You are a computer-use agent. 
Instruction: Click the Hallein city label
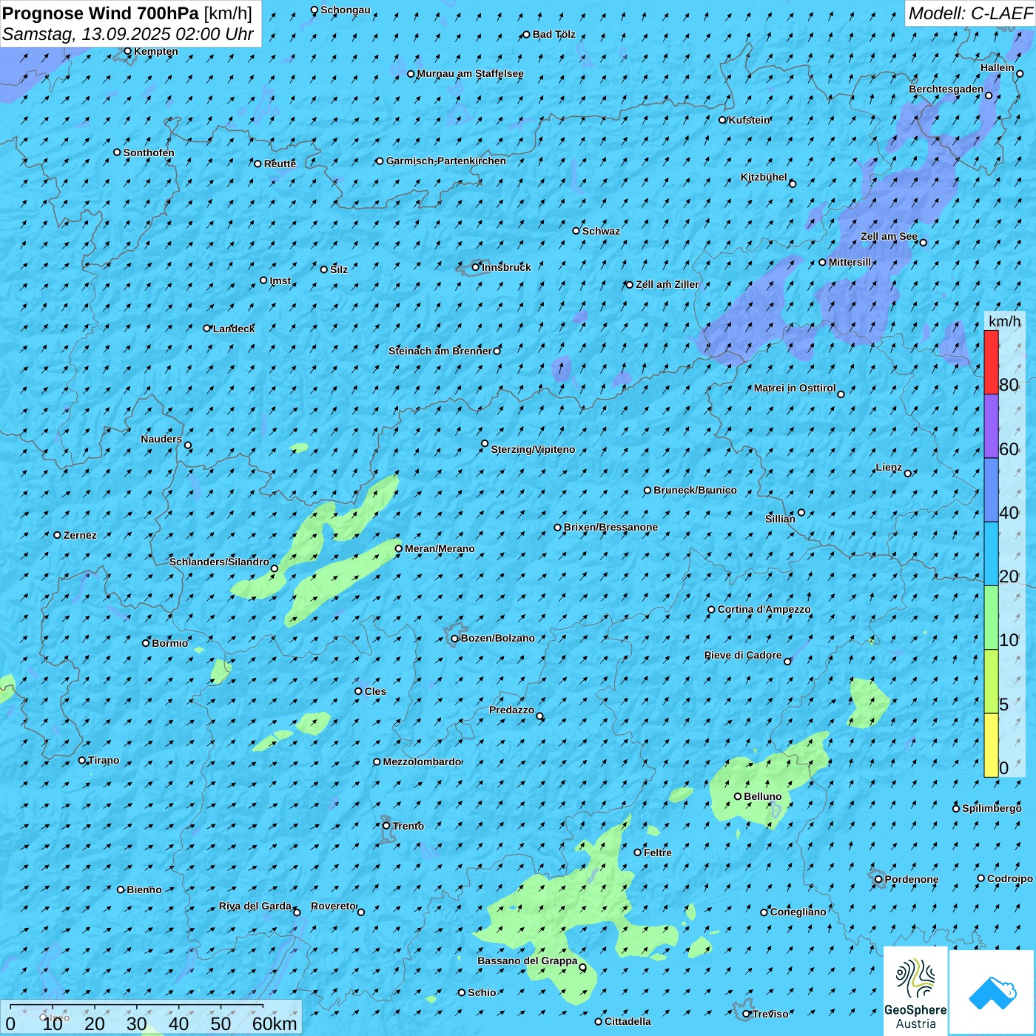click(x=998, y=67)
